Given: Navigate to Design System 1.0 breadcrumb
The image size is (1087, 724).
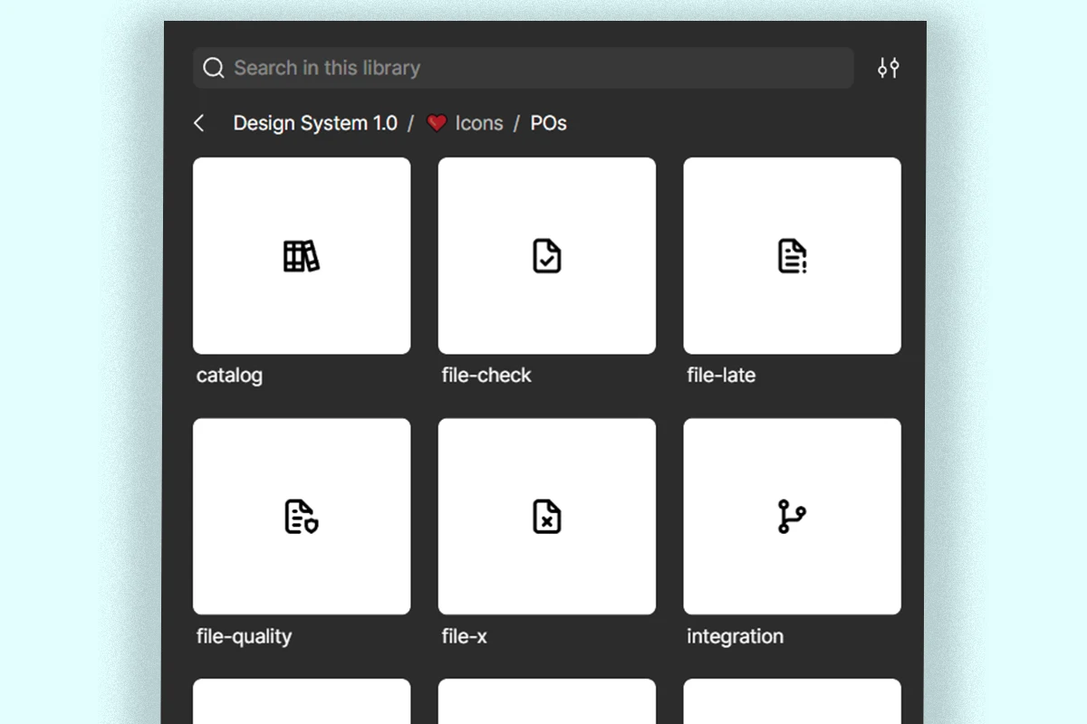Looking at the screenshot, I should point(315,123).
